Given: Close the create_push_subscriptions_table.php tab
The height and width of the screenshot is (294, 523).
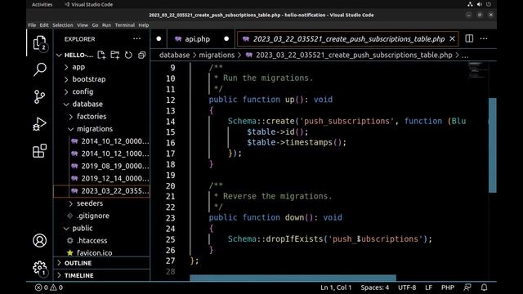Looking at the screenshot, I should (452, 39).
